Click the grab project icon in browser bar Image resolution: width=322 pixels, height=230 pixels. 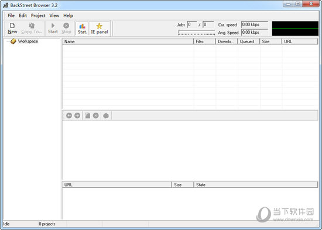106,116
